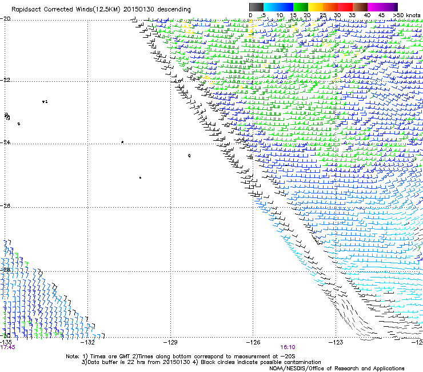Click the longitude axis label '-123'
The image size is (423, 372).
tap(336, 343)
